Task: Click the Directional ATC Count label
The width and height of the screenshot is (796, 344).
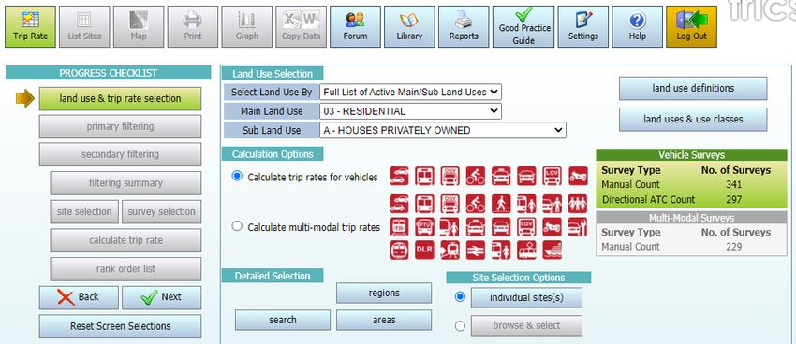Action: pyautogui.click(x=649, y=200)
